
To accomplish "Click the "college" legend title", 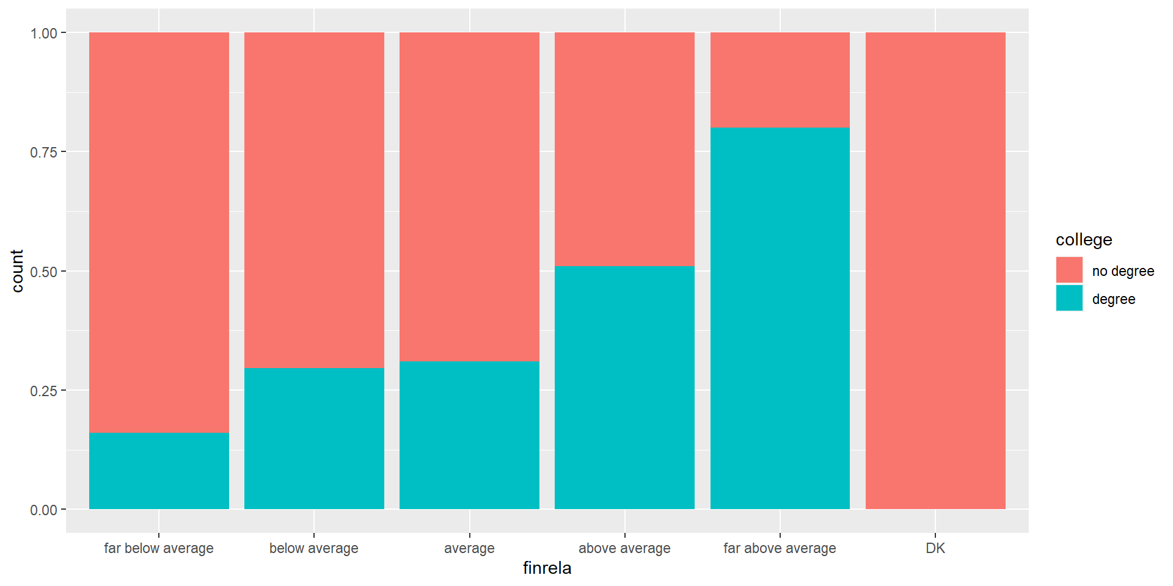I will [x=1084, y=240].
